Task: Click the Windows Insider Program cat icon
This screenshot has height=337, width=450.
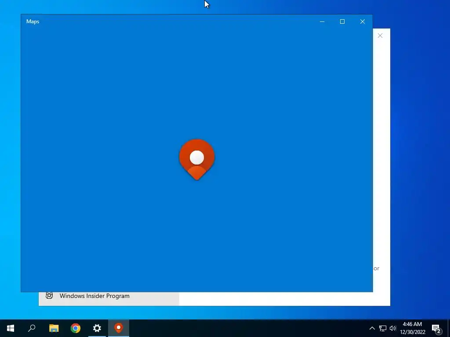Action: tap(49, 296)
